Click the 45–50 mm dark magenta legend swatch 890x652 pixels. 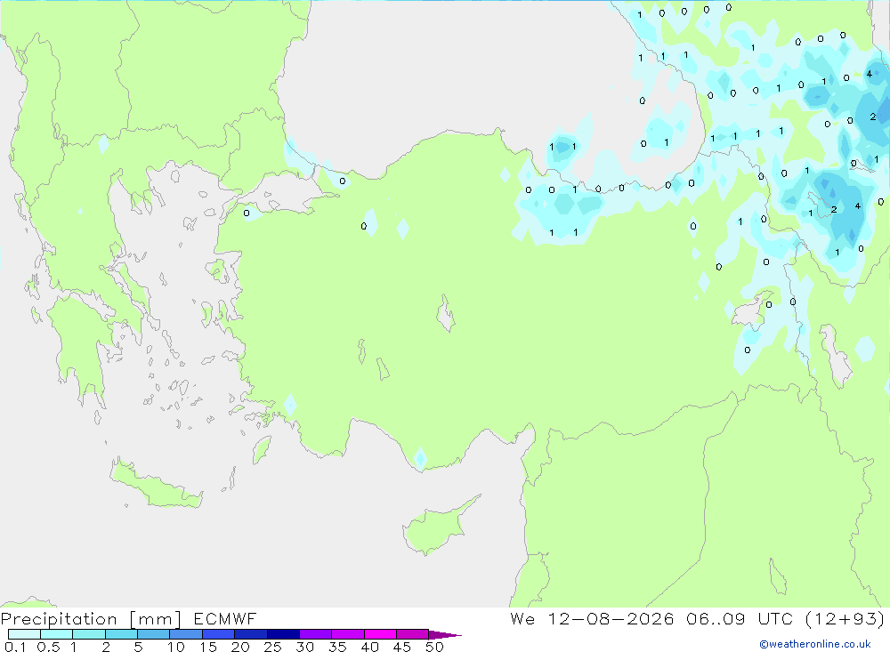[x=413, y=634]
